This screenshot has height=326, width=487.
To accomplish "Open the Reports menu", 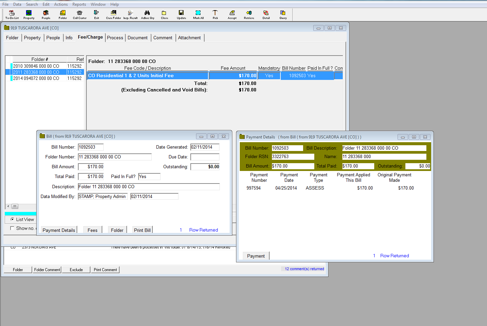I will coord(79,4).
